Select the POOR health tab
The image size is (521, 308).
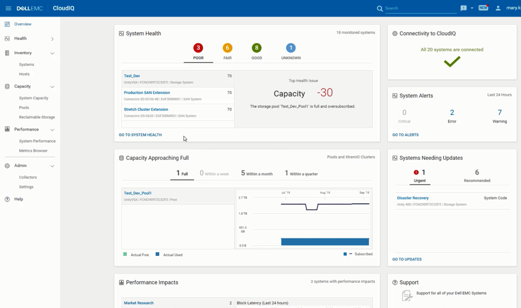coord(198,52)
